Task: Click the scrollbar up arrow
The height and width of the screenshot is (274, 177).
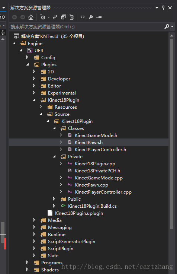Action: (x=171, y=35)
